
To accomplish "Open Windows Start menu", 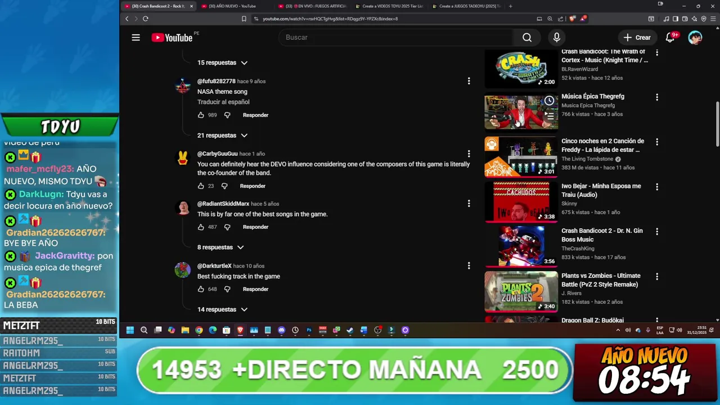I will click(130, 330).
